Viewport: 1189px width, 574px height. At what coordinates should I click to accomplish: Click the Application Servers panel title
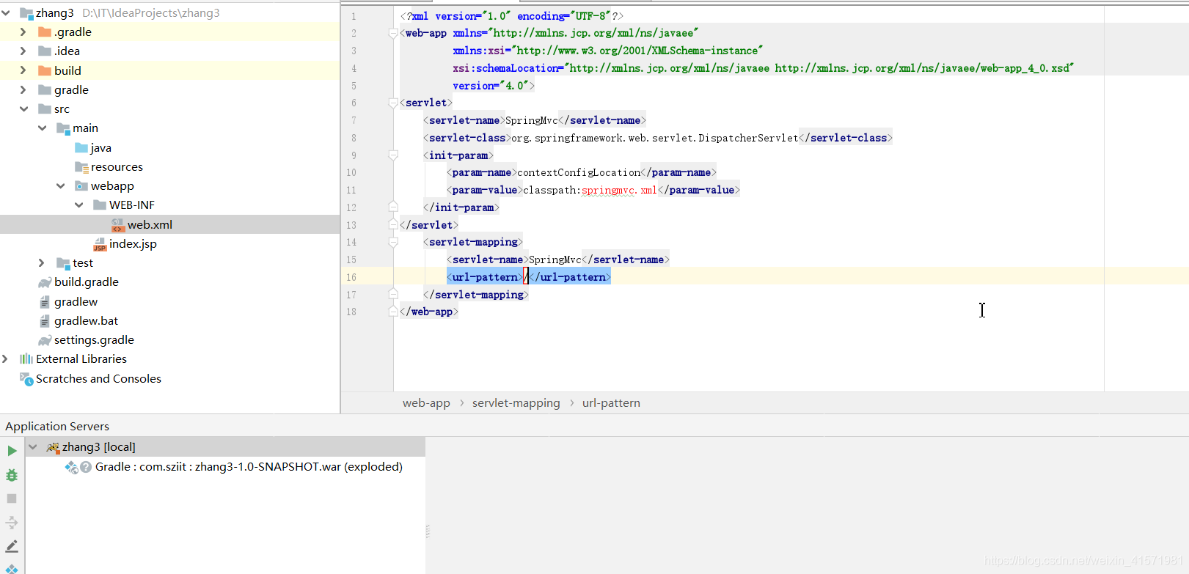click(x=57, y=427)
